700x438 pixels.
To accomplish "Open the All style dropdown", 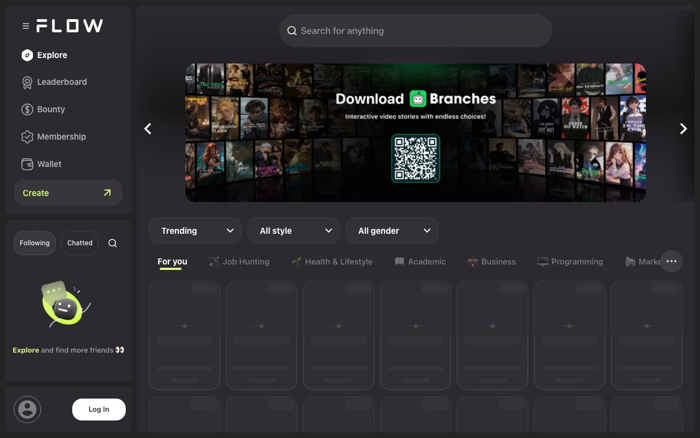I will click(294, 230).
